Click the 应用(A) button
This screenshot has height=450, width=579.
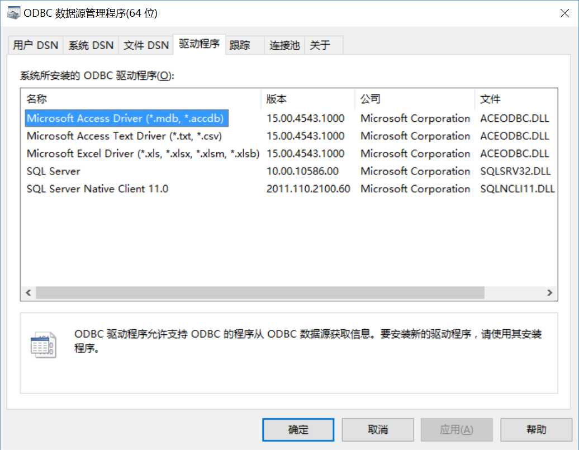click(457, 430)
